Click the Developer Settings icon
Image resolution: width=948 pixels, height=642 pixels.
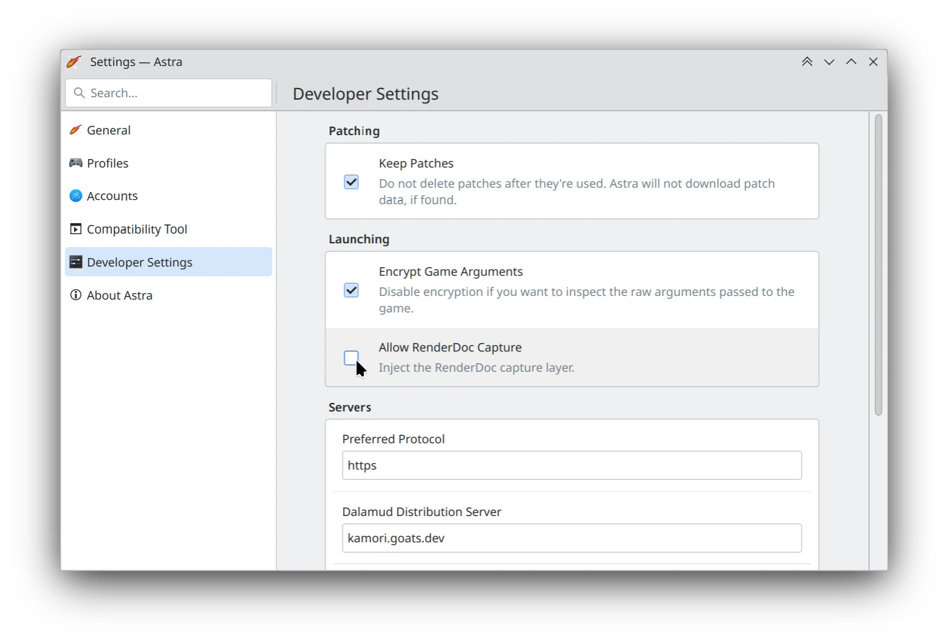click(x=76, y=262)
